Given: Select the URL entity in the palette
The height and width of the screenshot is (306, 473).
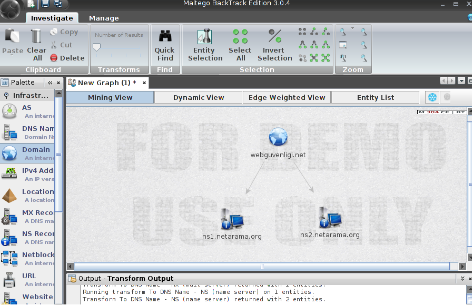Looking at the screenshot, I should click(27, 280).
